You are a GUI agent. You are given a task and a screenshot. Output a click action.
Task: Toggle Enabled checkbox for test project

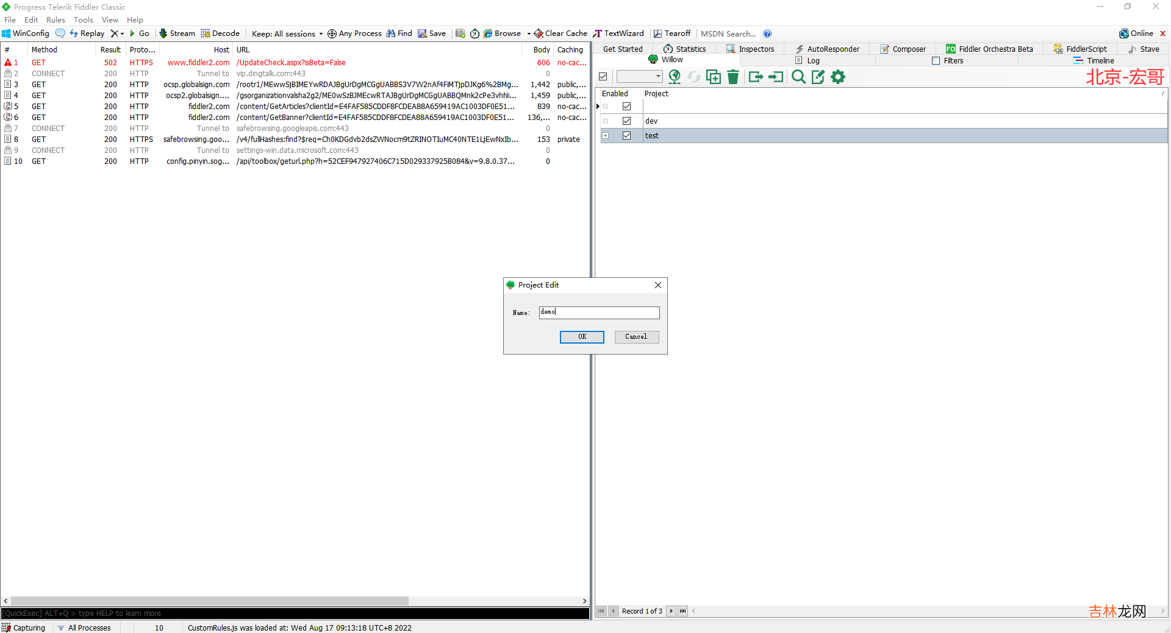tap(626, 136)
